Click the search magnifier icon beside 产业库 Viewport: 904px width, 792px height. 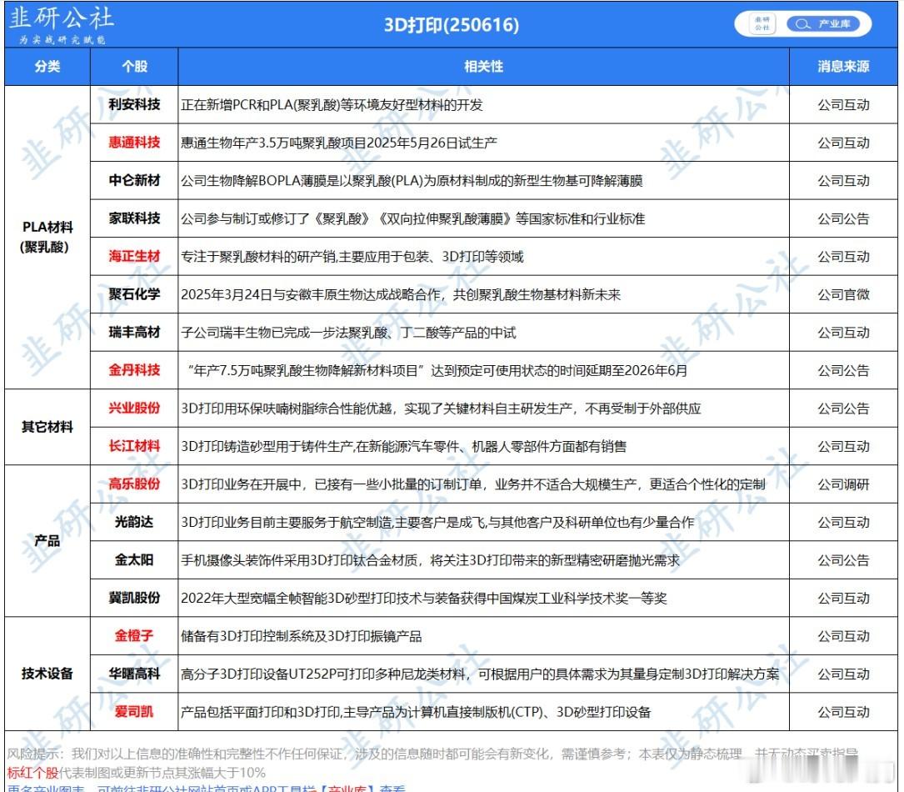click(802, 24)
